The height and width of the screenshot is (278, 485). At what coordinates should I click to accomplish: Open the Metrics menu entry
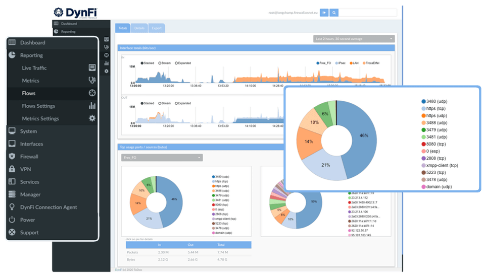30,81
